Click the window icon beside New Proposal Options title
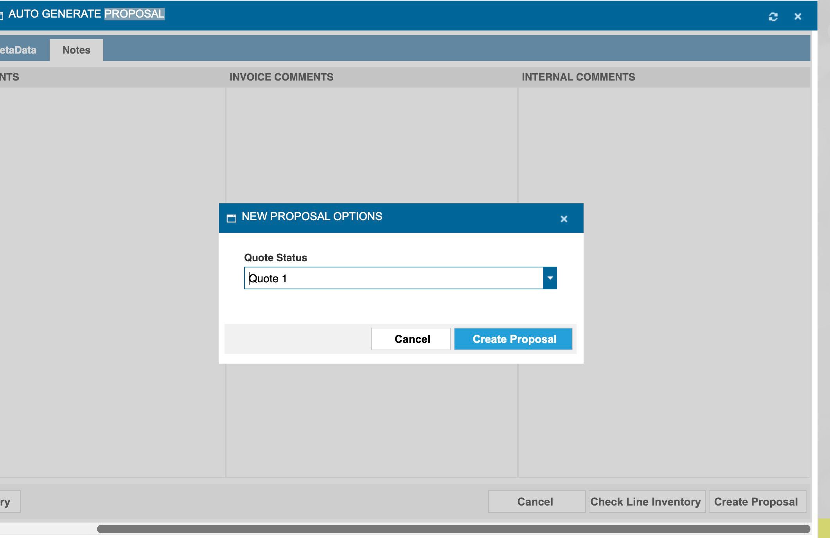The height and width of the screenshot is (538, 830). (x=232, y=218)
